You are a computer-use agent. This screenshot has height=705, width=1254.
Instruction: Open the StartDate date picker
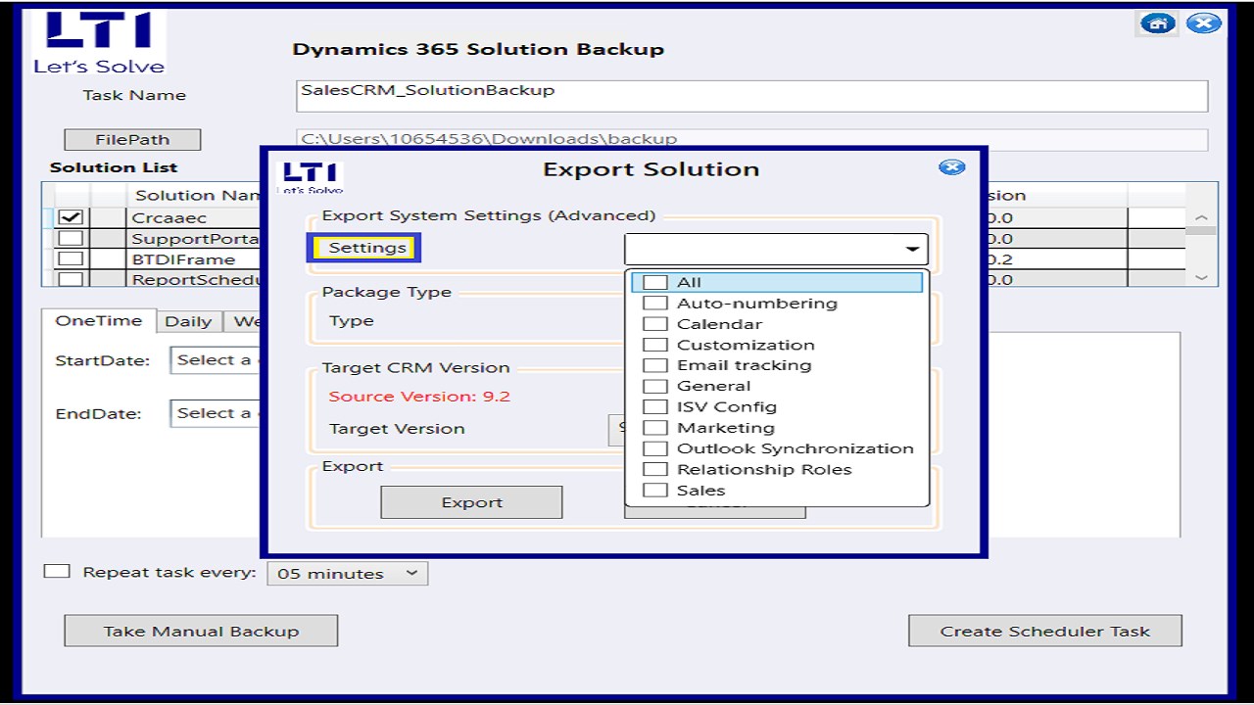coord(216,360)
